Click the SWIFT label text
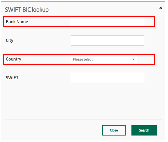 pos(12,78)
